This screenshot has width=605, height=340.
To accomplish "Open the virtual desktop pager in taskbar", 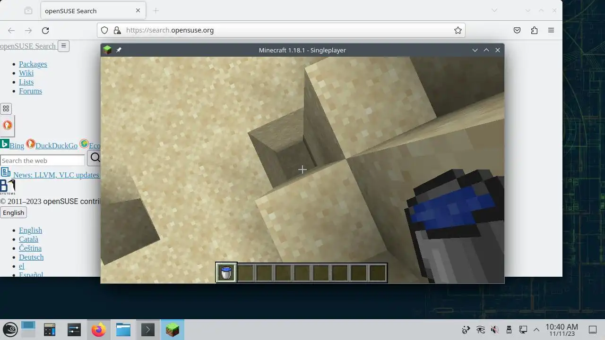I will (x=28, y=330).
